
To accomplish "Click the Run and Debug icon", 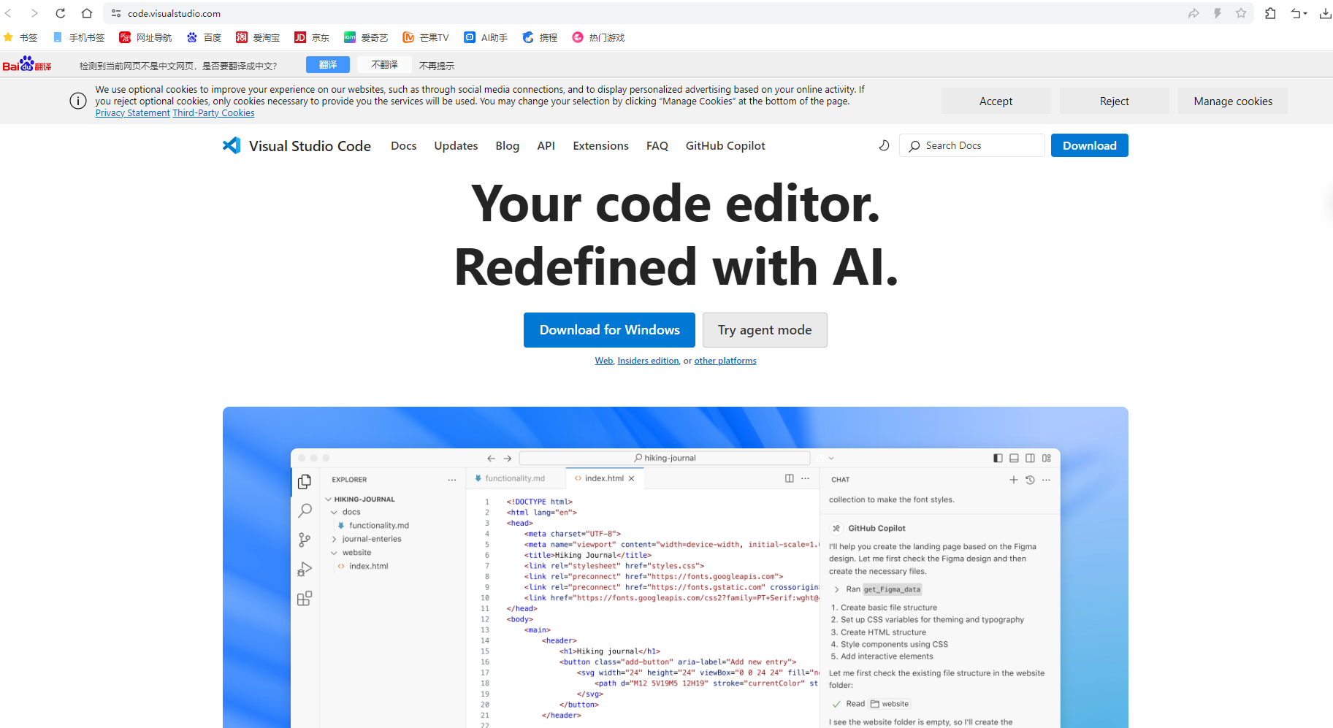I will 305,570.
